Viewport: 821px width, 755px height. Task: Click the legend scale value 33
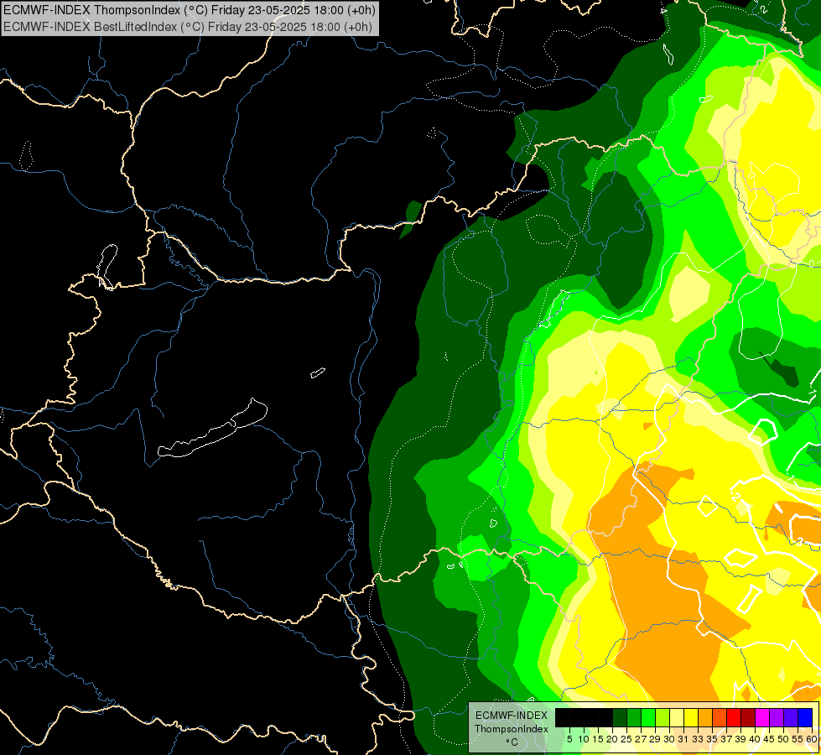[x=698, y=739]
